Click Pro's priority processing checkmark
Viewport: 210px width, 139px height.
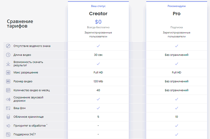(x=176, y=126)
